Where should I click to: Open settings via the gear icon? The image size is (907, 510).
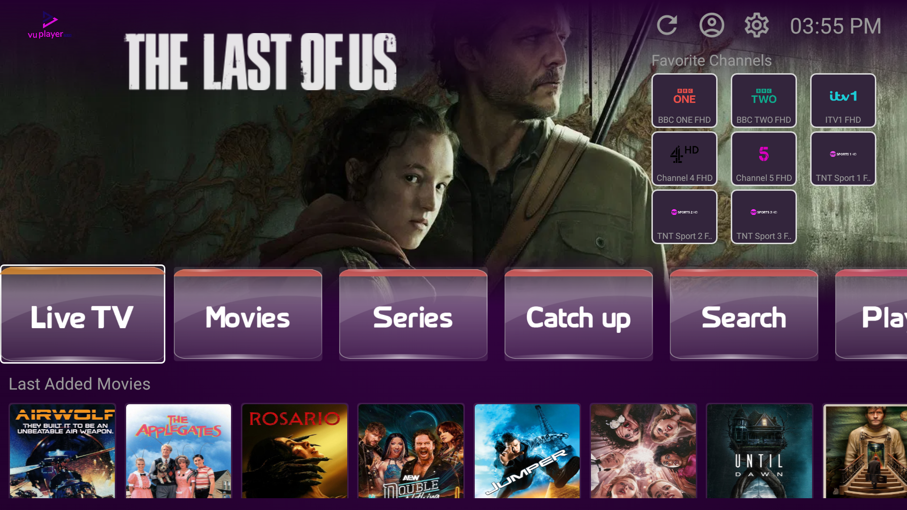tap(757, 25)
